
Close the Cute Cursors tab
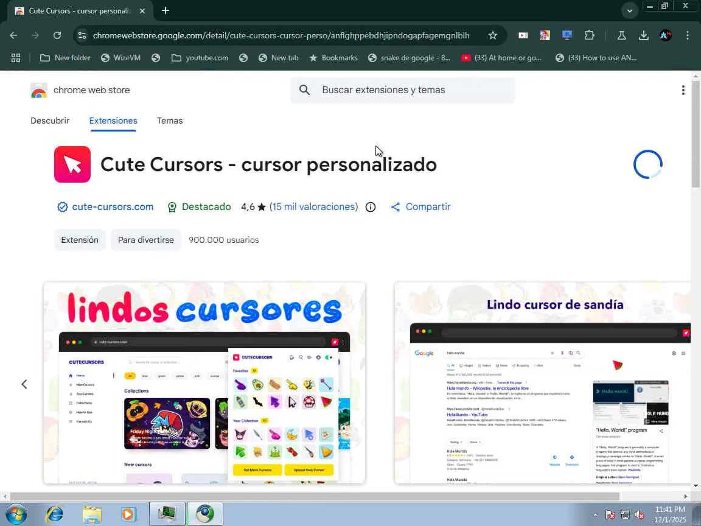142,11
